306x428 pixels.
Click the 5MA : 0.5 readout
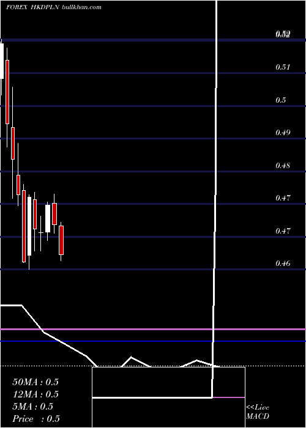click(33, 407)
